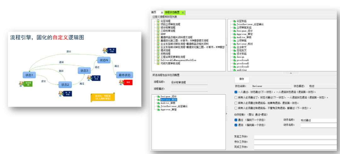Select Designer_设计 in upper state list
Image resolution: width=340 pixels, height=154 pixels.
[x=244, y=31]
